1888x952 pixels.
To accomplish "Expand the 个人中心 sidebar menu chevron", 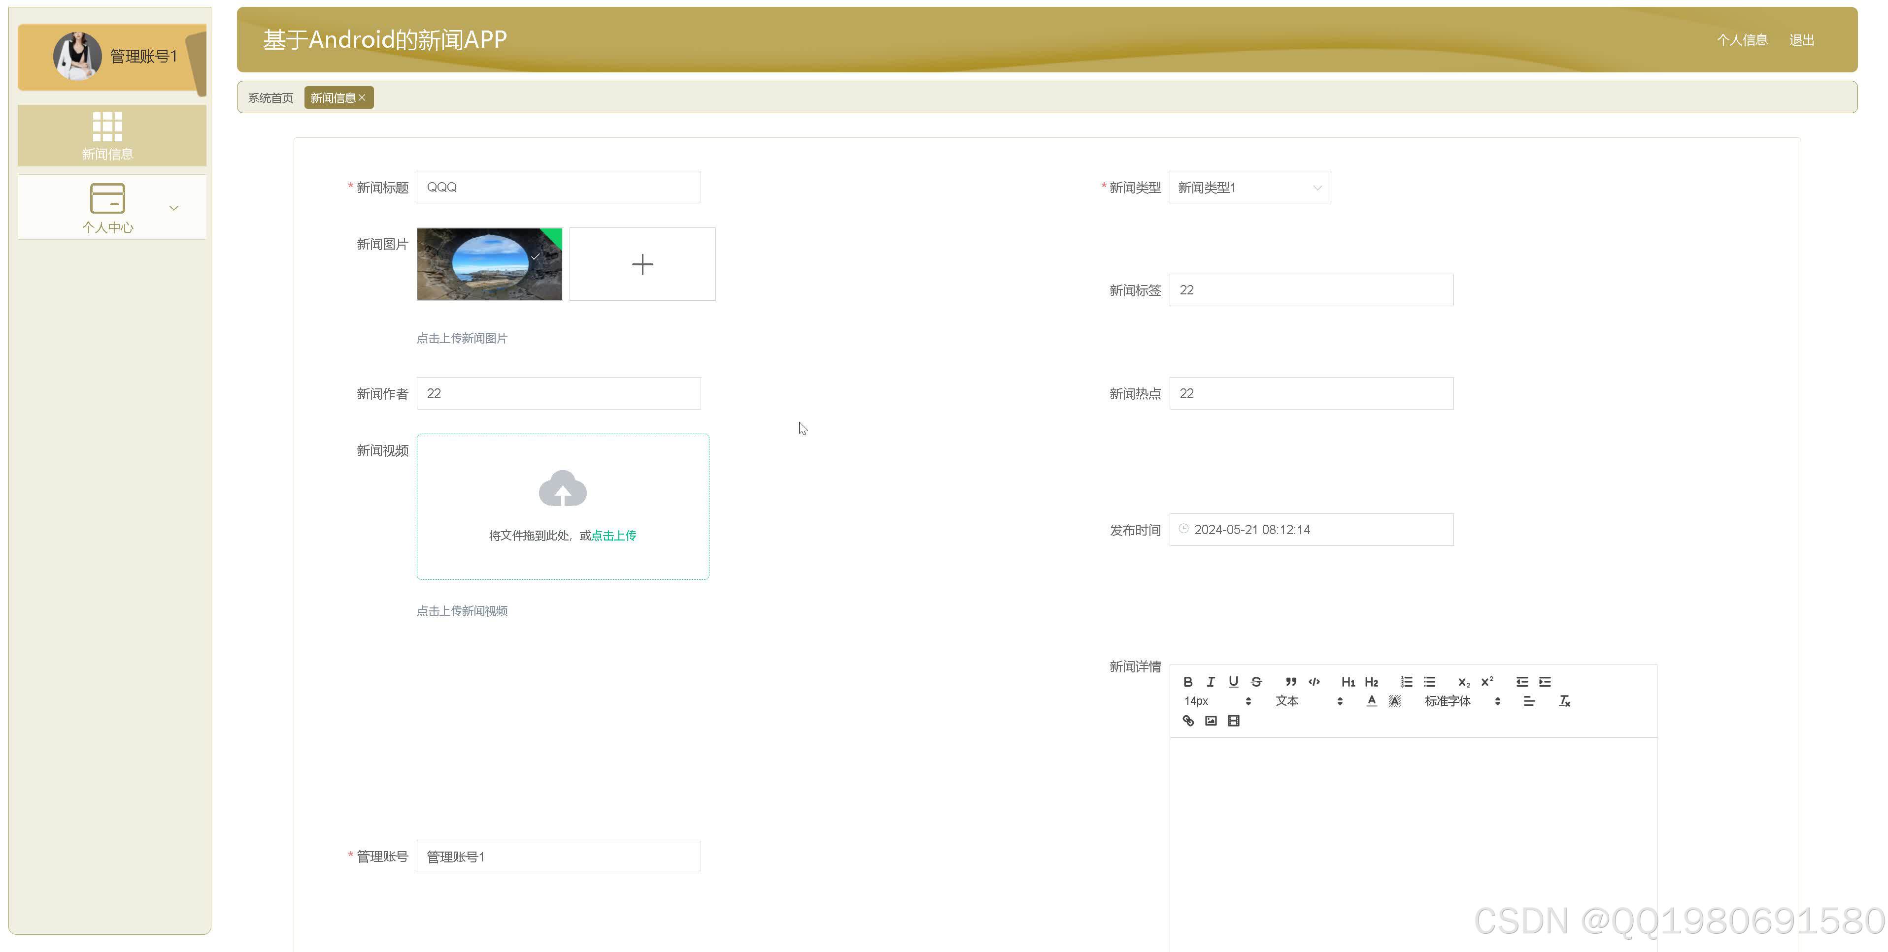I will 174,208.
